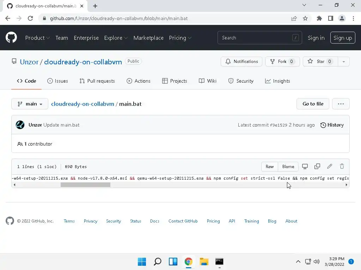
Task: Open the Star lists dropdown arrow
Action: pos(343,62)
